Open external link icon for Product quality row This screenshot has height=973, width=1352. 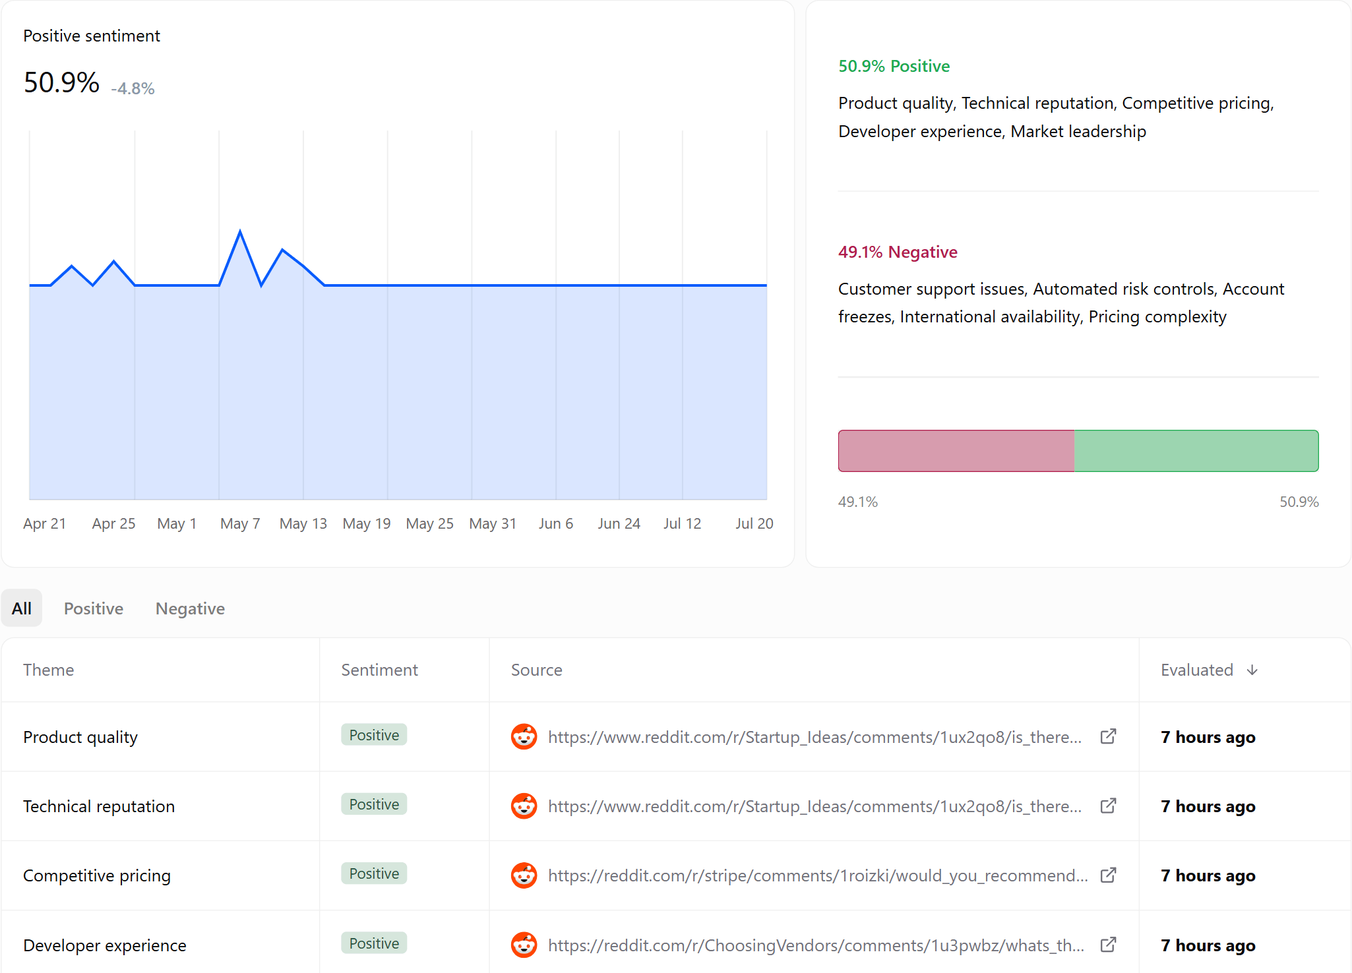pyautogui.click(x=1108, y=736)
